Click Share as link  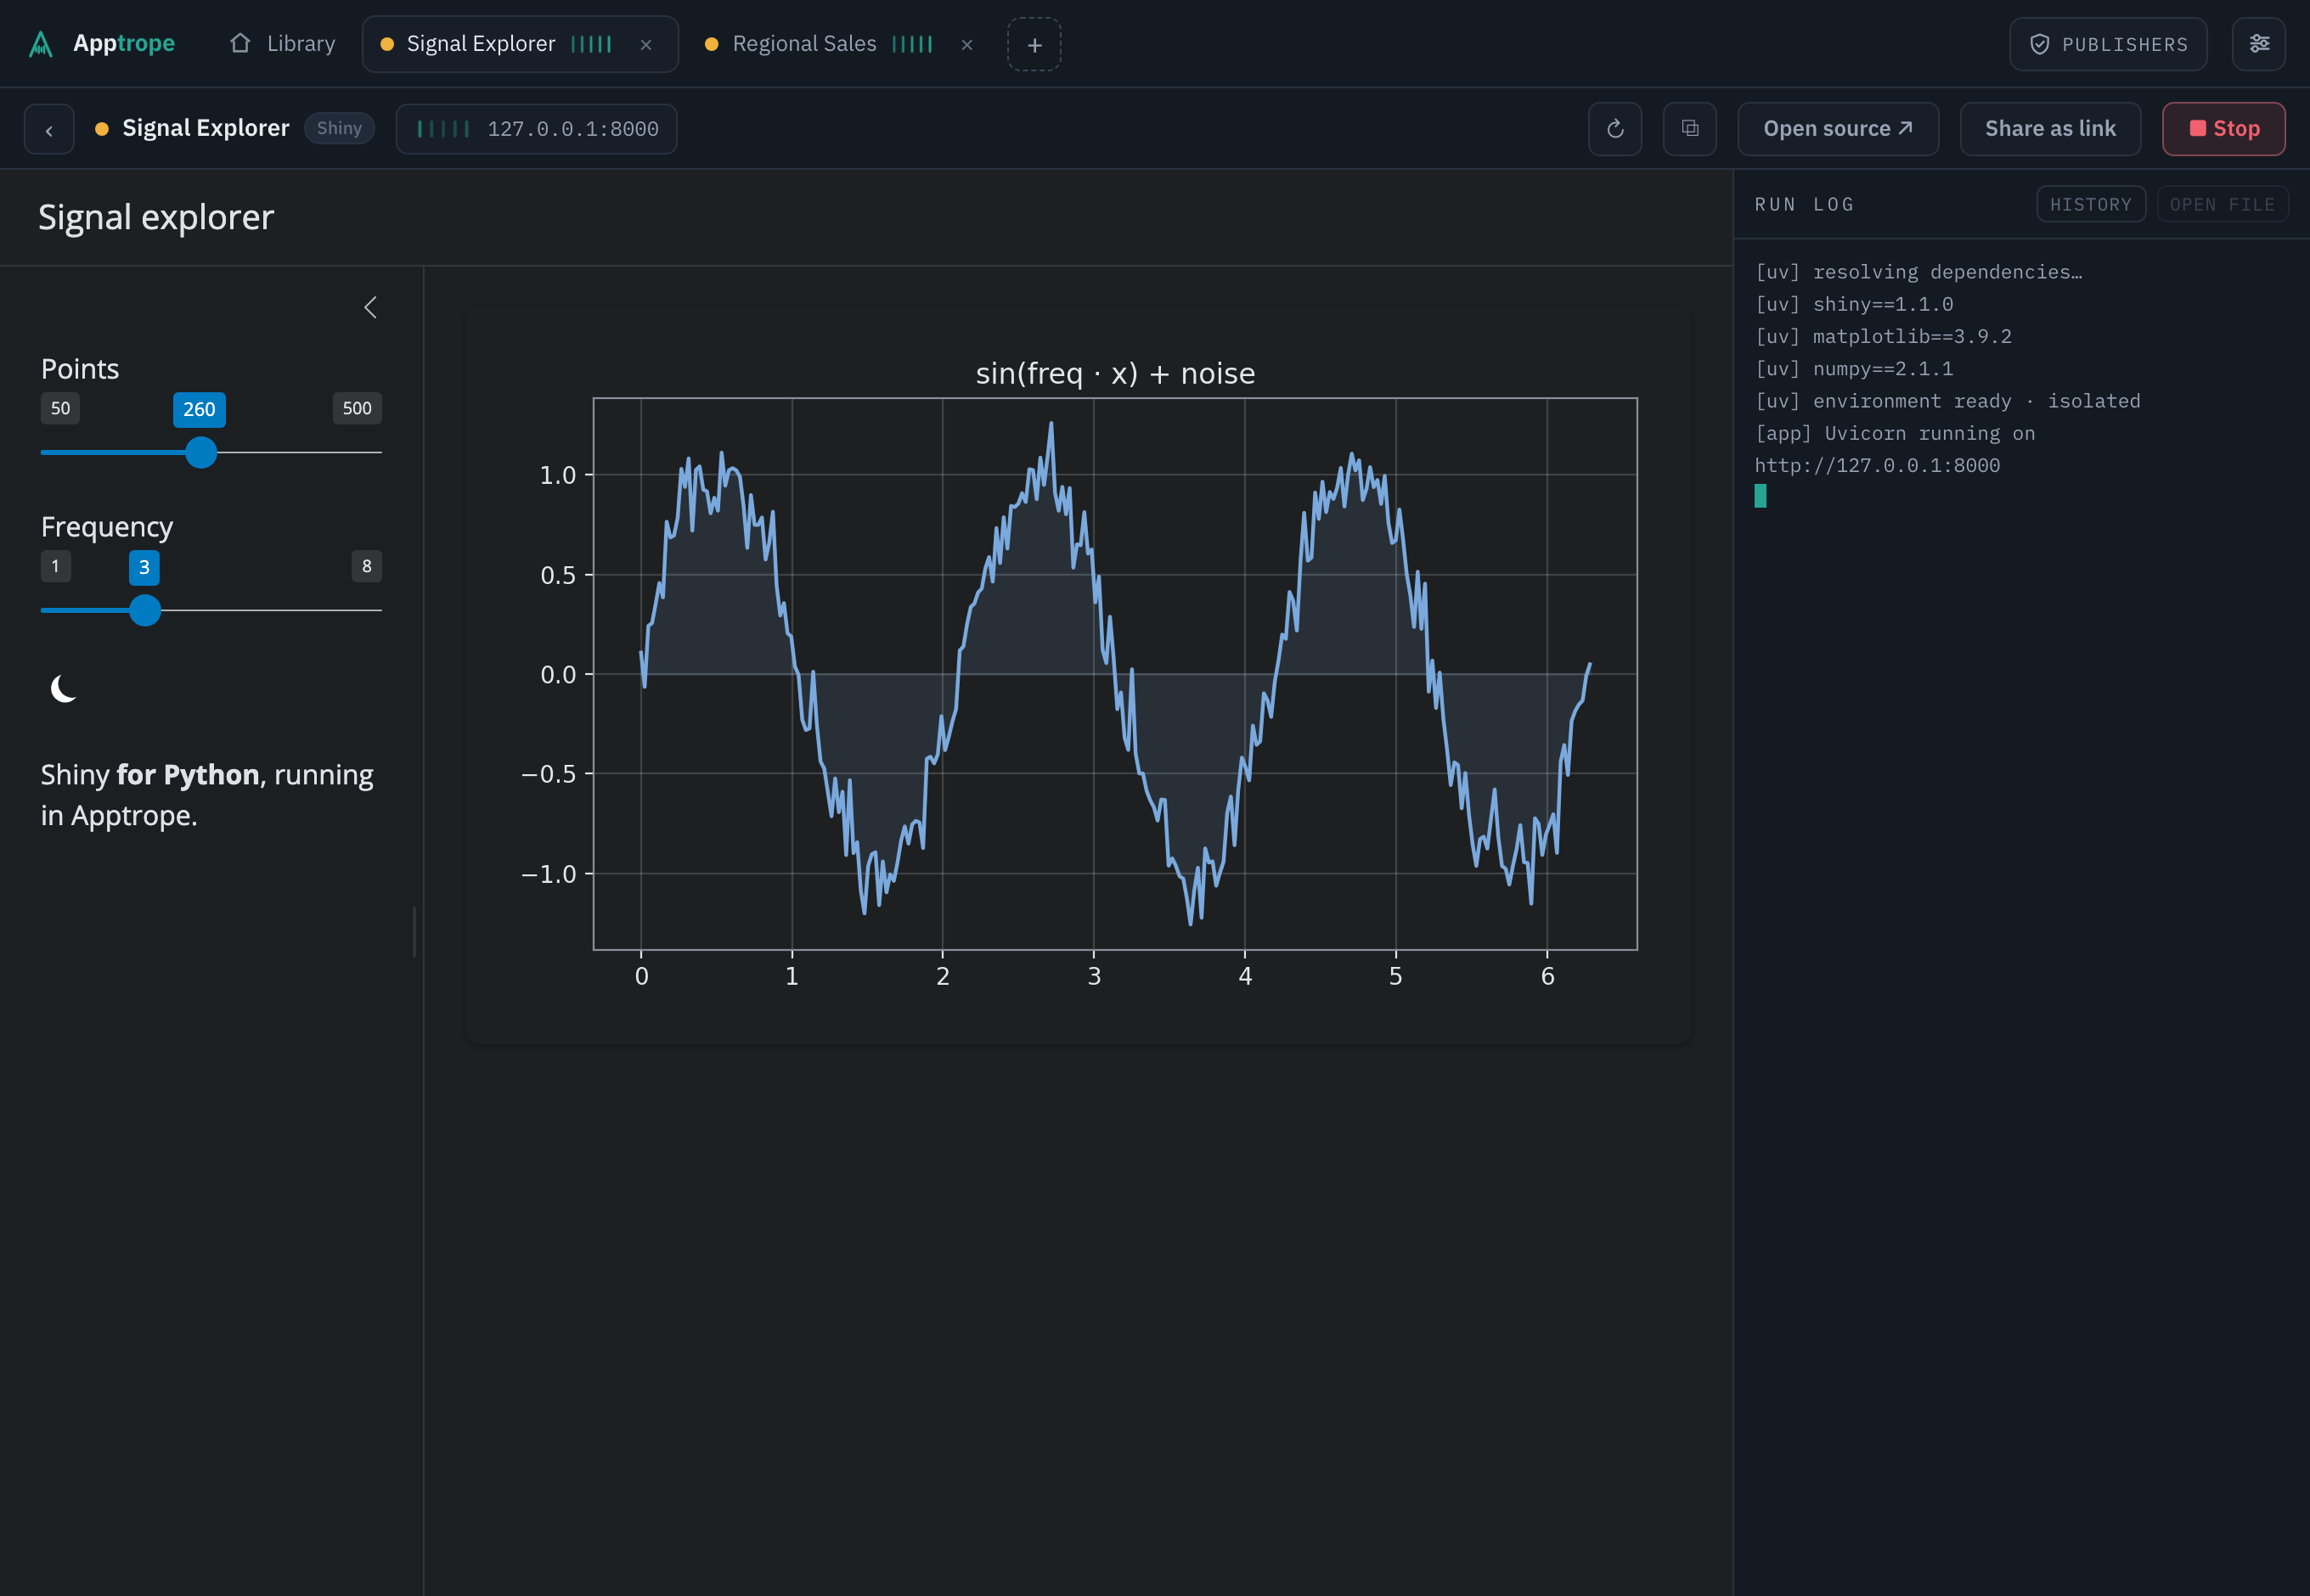[x=2050, y=129]
